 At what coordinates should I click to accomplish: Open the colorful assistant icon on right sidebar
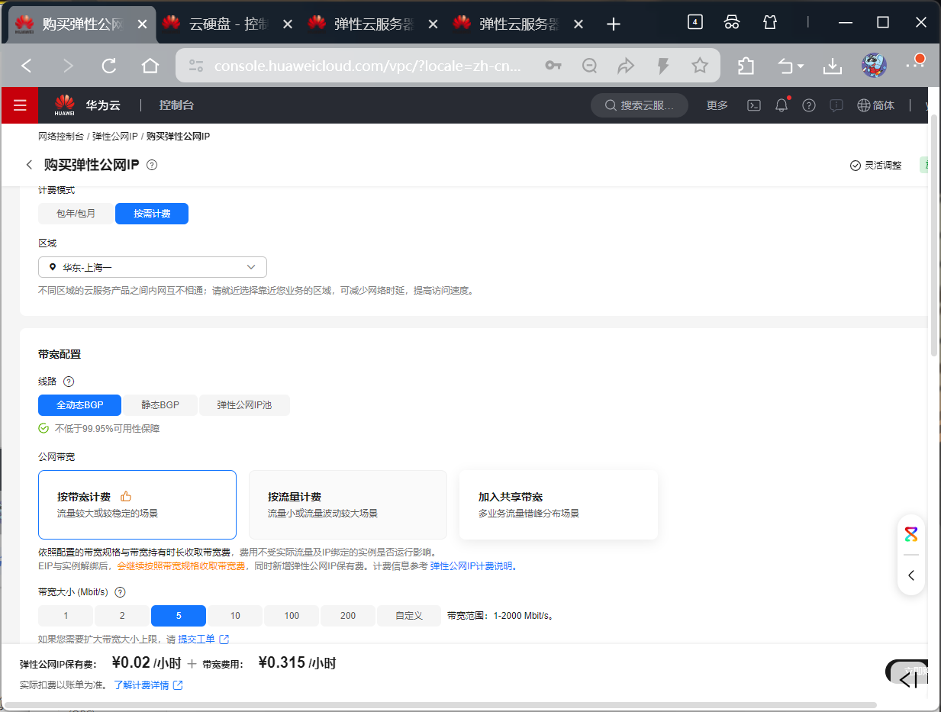point(911,534)
